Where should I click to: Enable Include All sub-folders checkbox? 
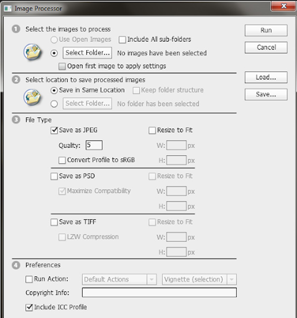tap(122, 40)
